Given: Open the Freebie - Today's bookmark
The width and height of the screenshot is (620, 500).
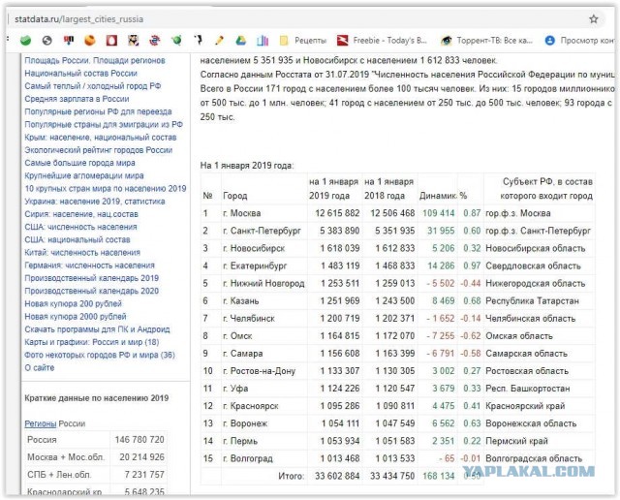Looking at the screenshot, I should (382, 41).
